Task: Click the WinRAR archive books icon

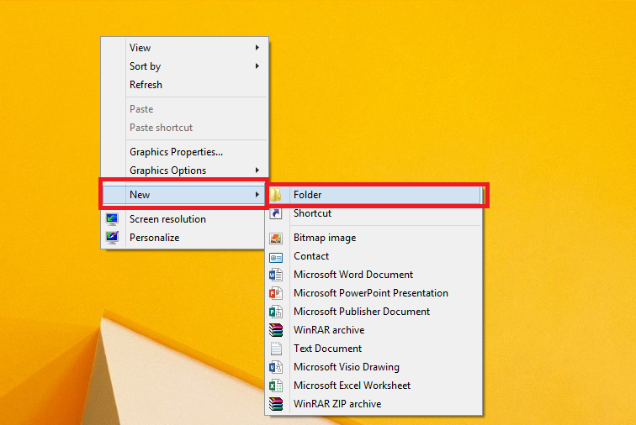Action: point(276,330)
